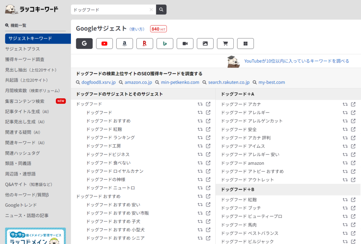
Task: Clear the search box with the X
Action: tap(151, 10)
